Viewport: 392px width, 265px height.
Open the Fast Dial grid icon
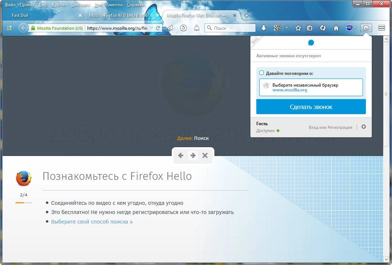click(x=9, y=28)
